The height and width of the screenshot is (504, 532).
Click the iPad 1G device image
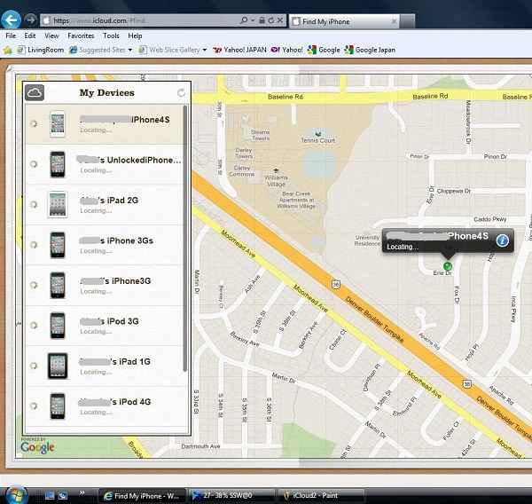click(58, 366)
